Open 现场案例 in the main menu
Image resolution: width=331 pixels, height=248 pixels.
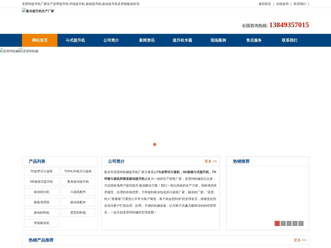[218, 40]
